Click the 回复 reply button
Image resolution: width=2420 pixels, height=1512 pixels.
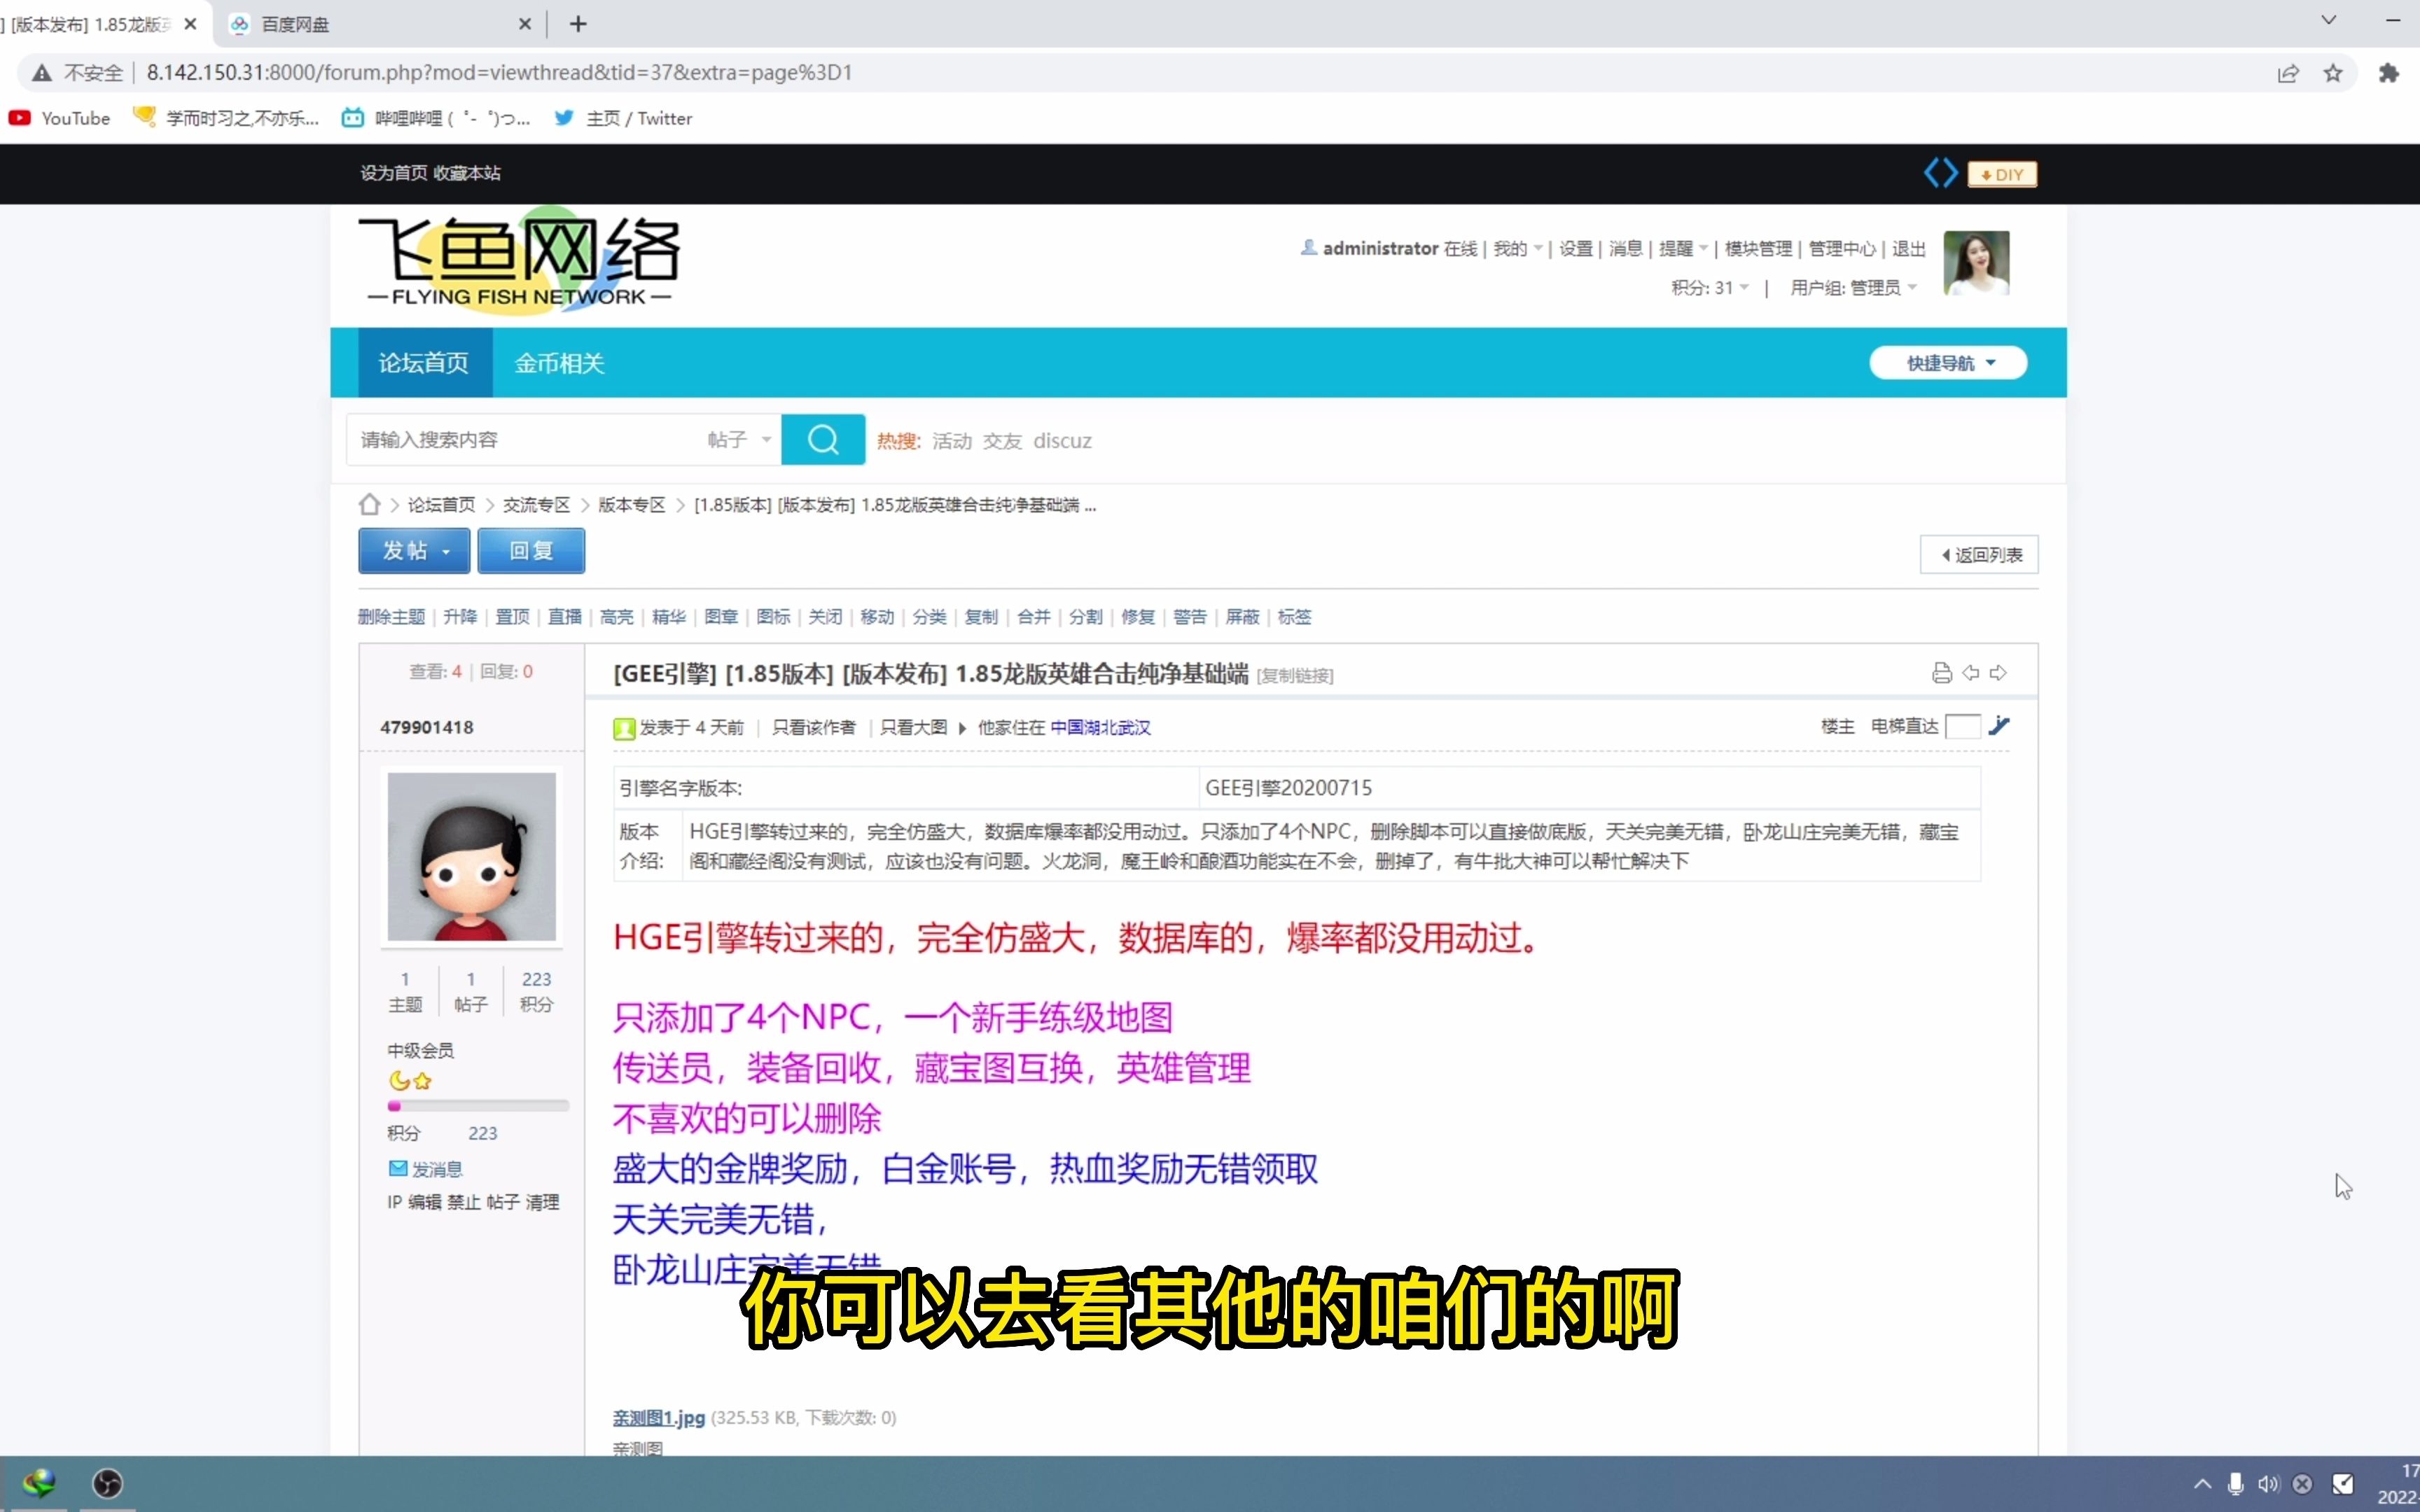tap(531, 551)
